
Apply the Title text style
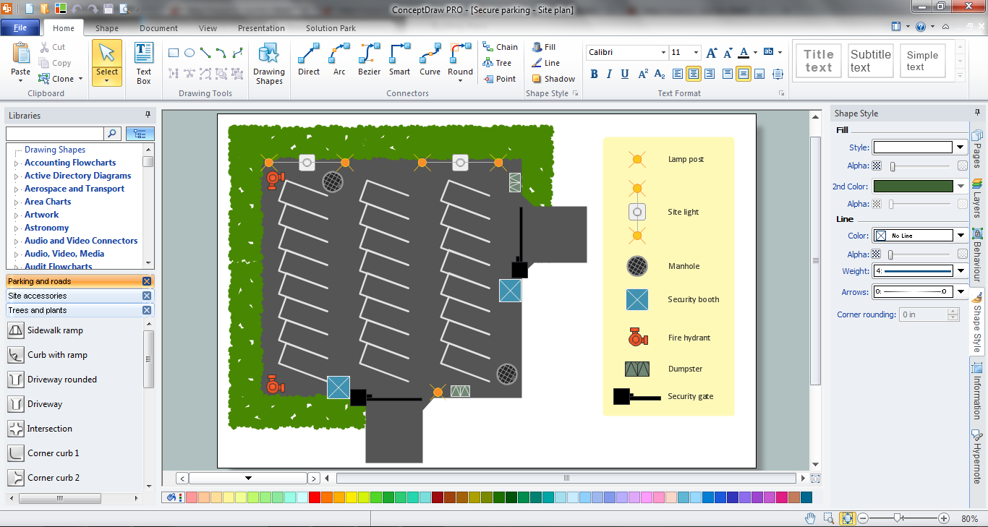tap(818, 61)
